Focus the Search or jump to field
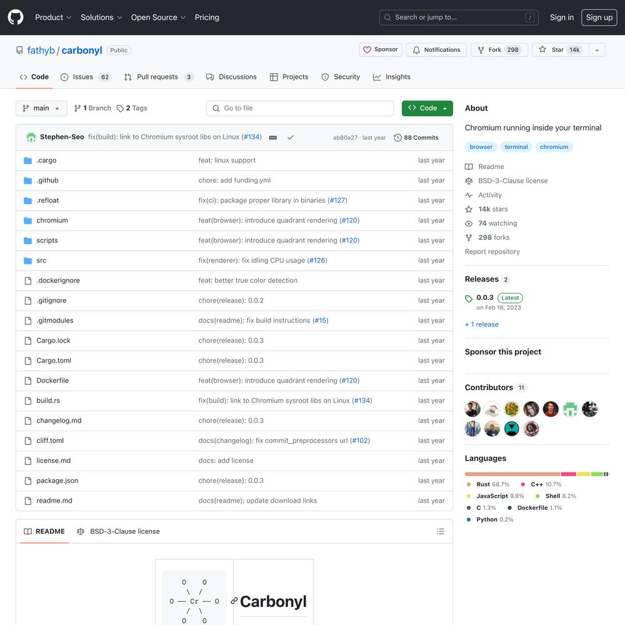Image resolution: width=625 pixels, height=625 pixels. [x=459, y=17]
